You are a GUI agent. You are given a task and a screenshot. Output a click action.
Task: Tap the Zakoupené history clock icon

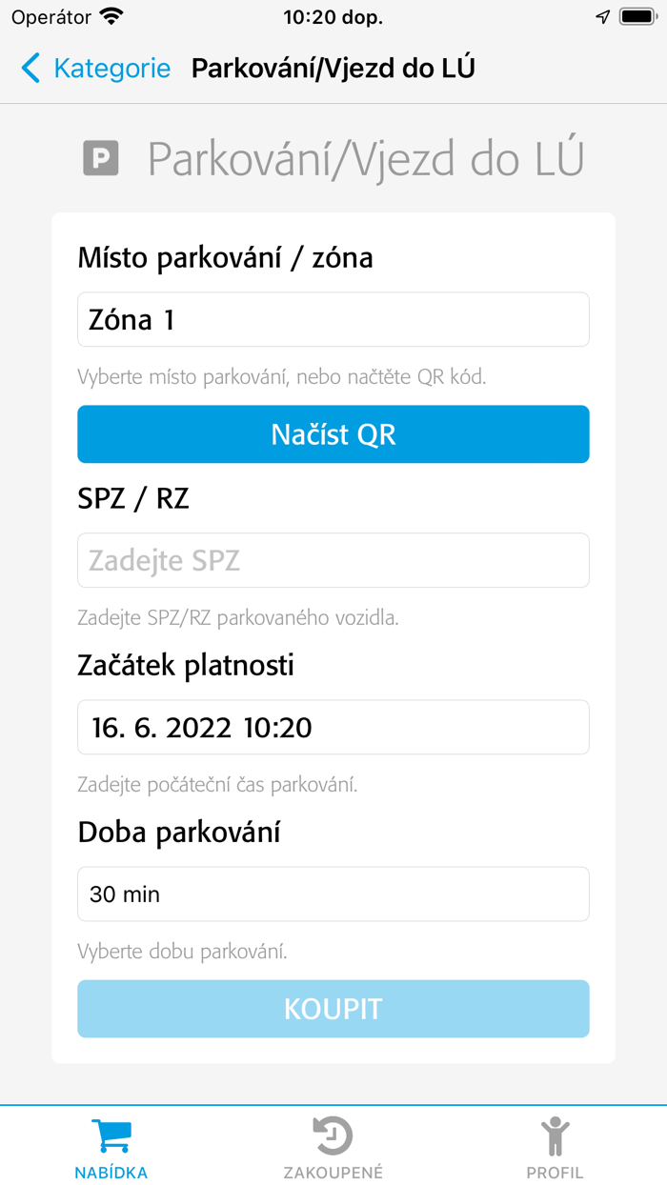click(x=333, y=1136)
